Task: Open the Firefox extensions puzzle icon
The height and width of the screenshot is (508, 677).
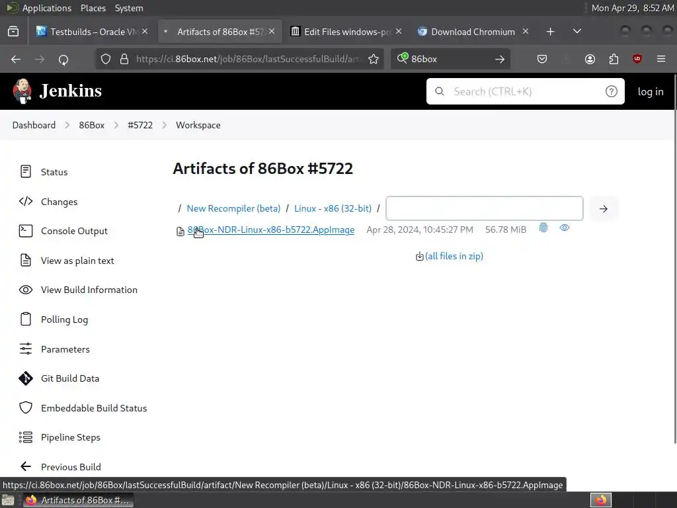Action: click(x=614, y=59)
